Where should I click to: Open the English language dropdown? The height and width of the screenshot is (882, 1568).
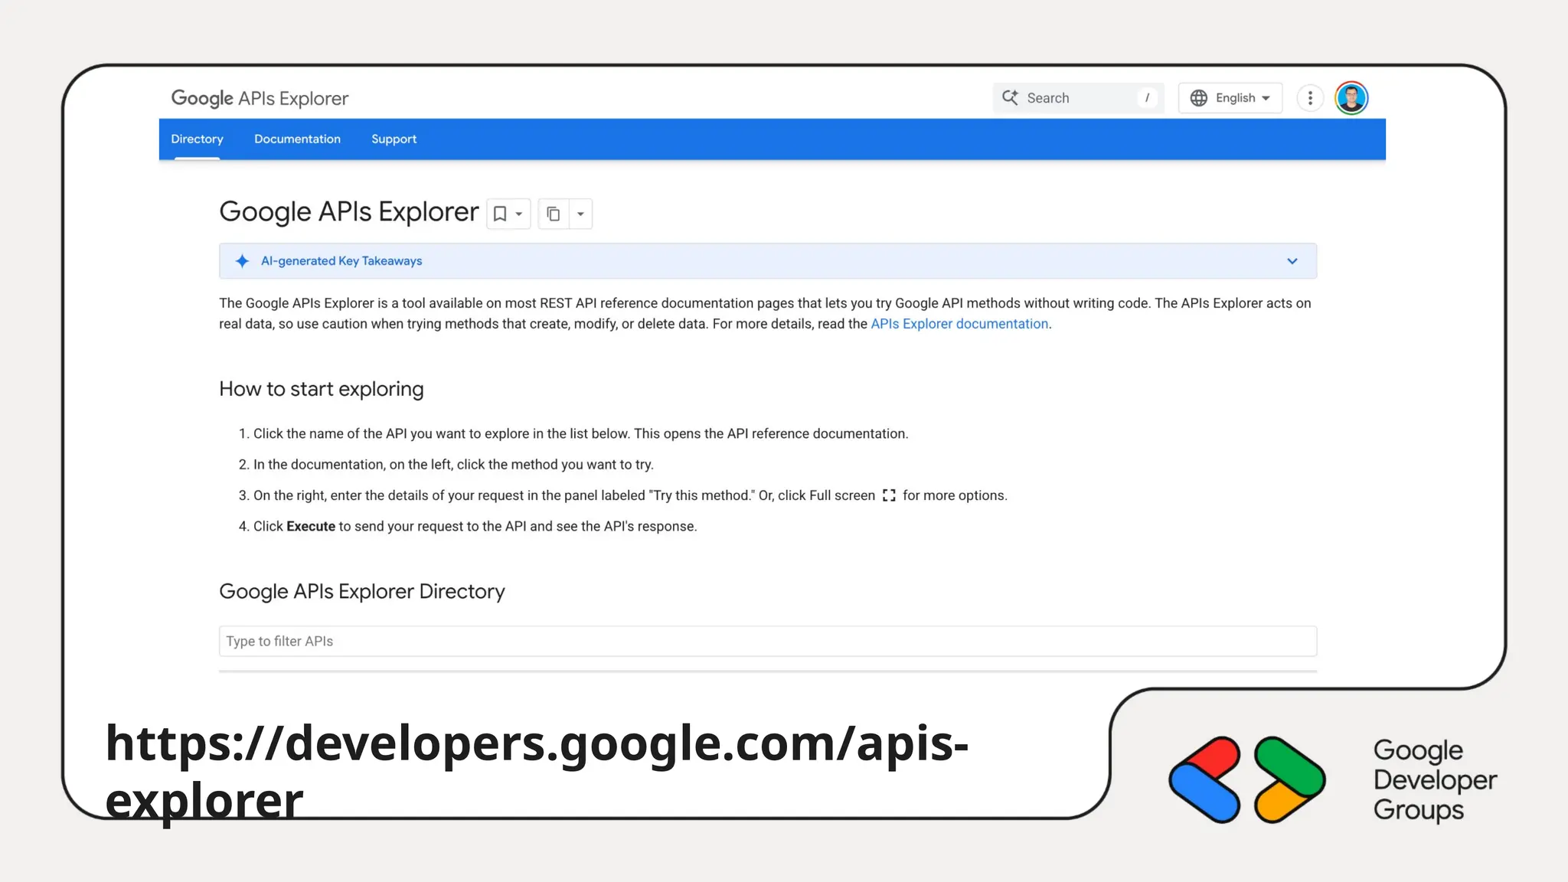(1230, 98)
